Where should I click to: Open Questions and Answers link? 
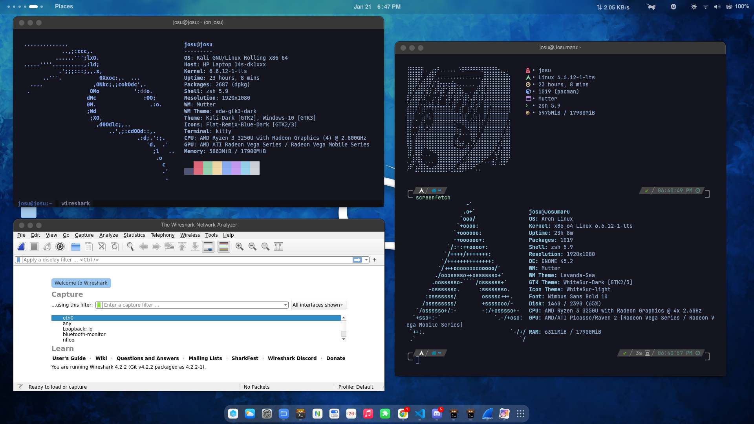point(148,358)
